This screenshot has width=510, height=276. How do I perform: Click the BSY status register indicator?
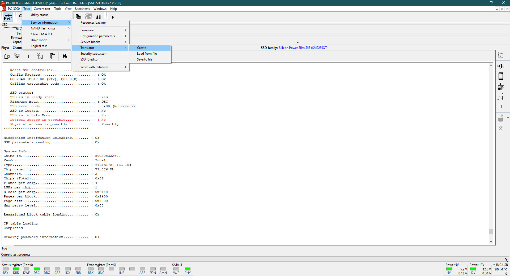tap(6, 269)
